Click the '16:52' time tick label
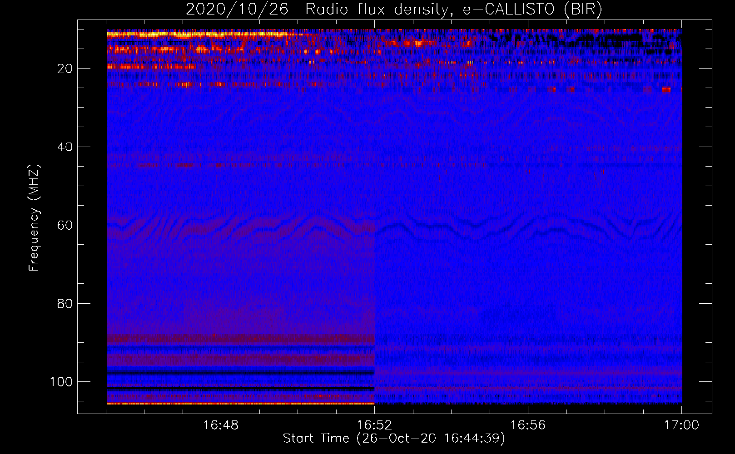Image resolution: width=735 pixels, height=454 pixels. (x=374, y=425)
